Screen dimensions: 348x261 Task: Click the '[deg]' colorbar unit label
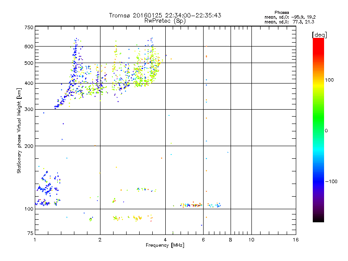click(x=319, y=35)
